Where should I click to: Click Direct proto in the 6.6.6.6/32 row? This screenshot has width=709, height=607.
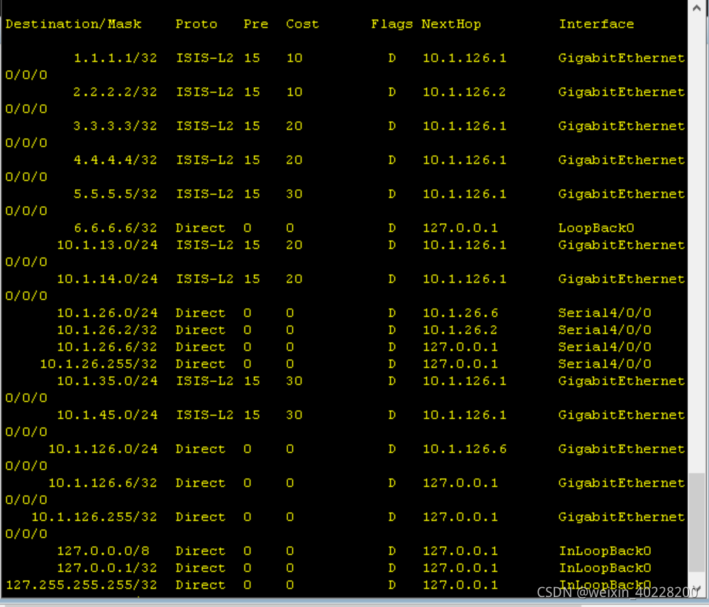(x=201, y=227)
